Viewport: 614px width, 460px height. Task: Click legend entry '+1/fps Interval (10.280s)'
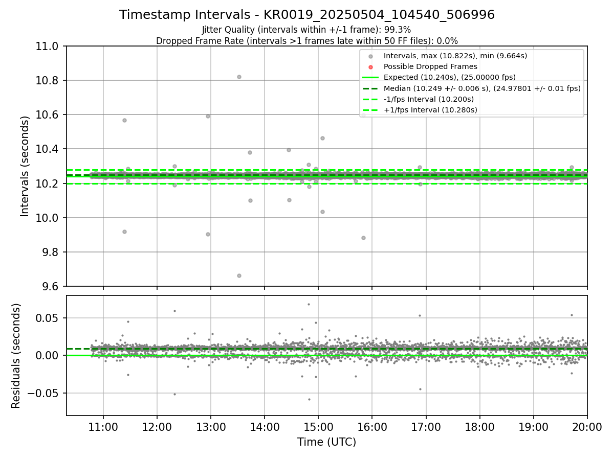(430, 110)
